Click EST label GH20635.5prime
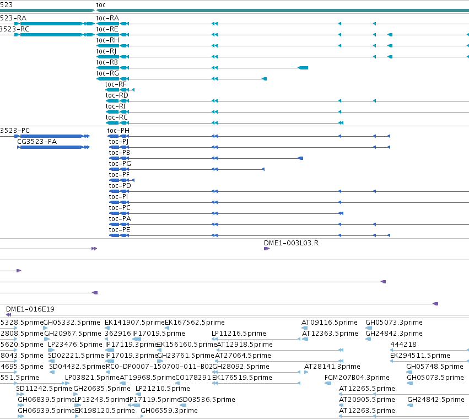Image resolution: width=469 pixels, height=419 pixels. pyautogui.click(x=102, y=389)
